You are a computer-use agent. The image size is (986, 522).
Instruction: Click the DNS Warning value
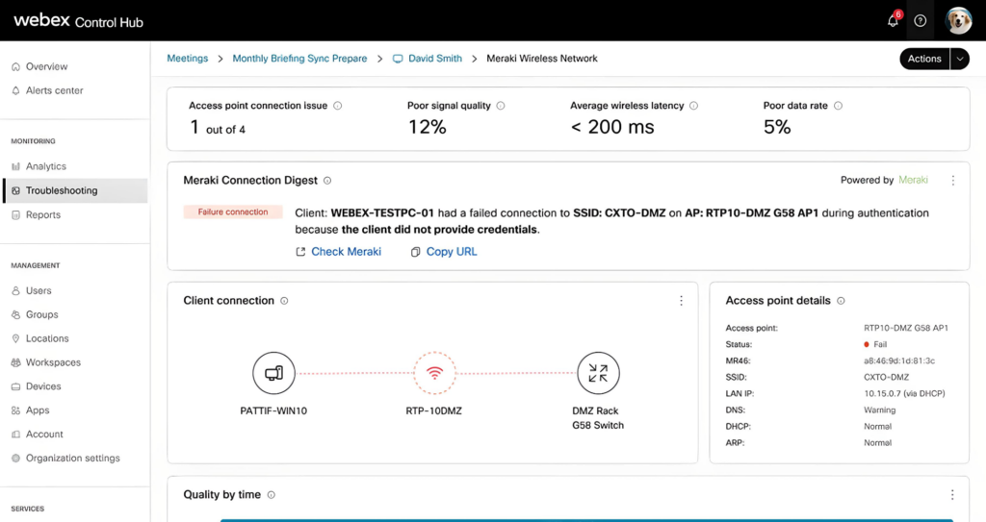point(880,410)
